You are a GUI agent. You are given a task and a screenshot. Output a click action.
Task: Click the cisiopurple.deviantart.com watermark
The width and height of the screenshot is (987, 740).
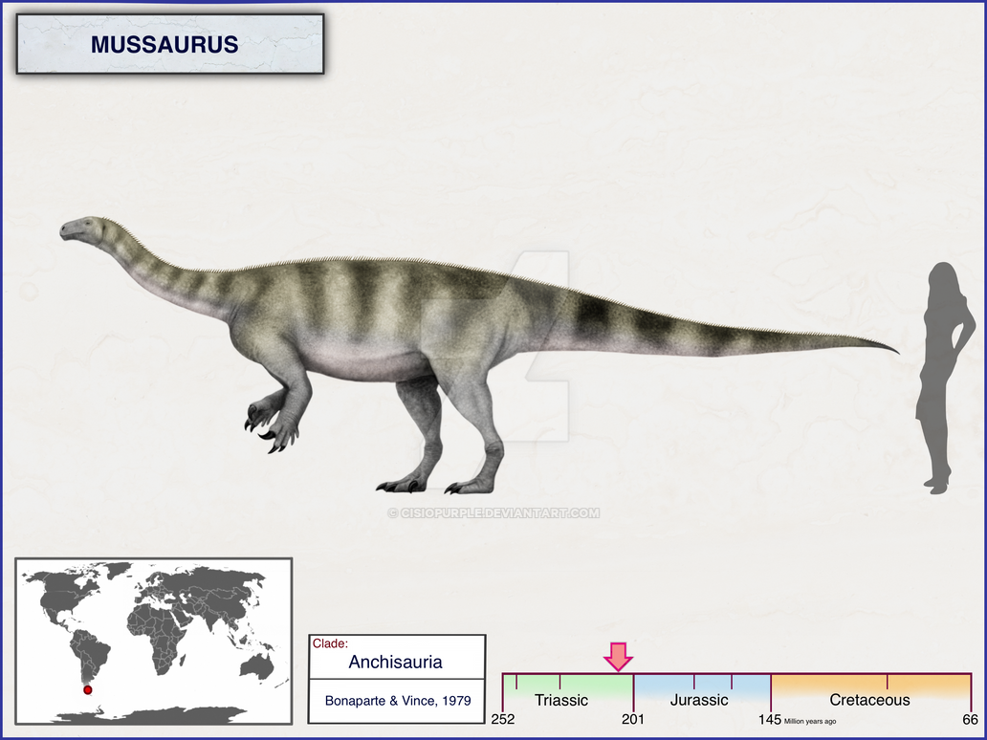coord(493,513)
